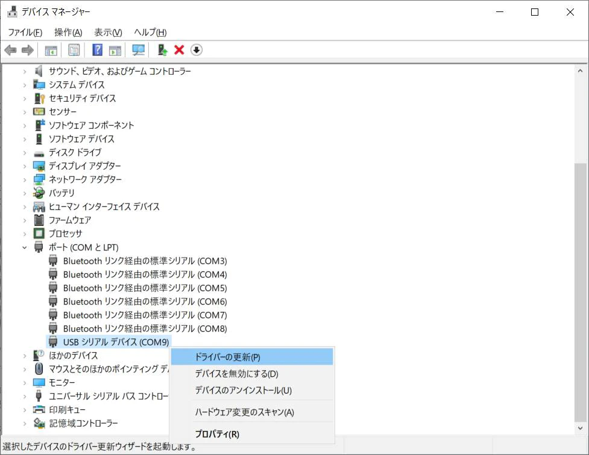This screenshot has width=589, height=455.
Task: Click the mouse icon beside マウスとそのほかのポインティング
Action: click(x=39, y=369)
